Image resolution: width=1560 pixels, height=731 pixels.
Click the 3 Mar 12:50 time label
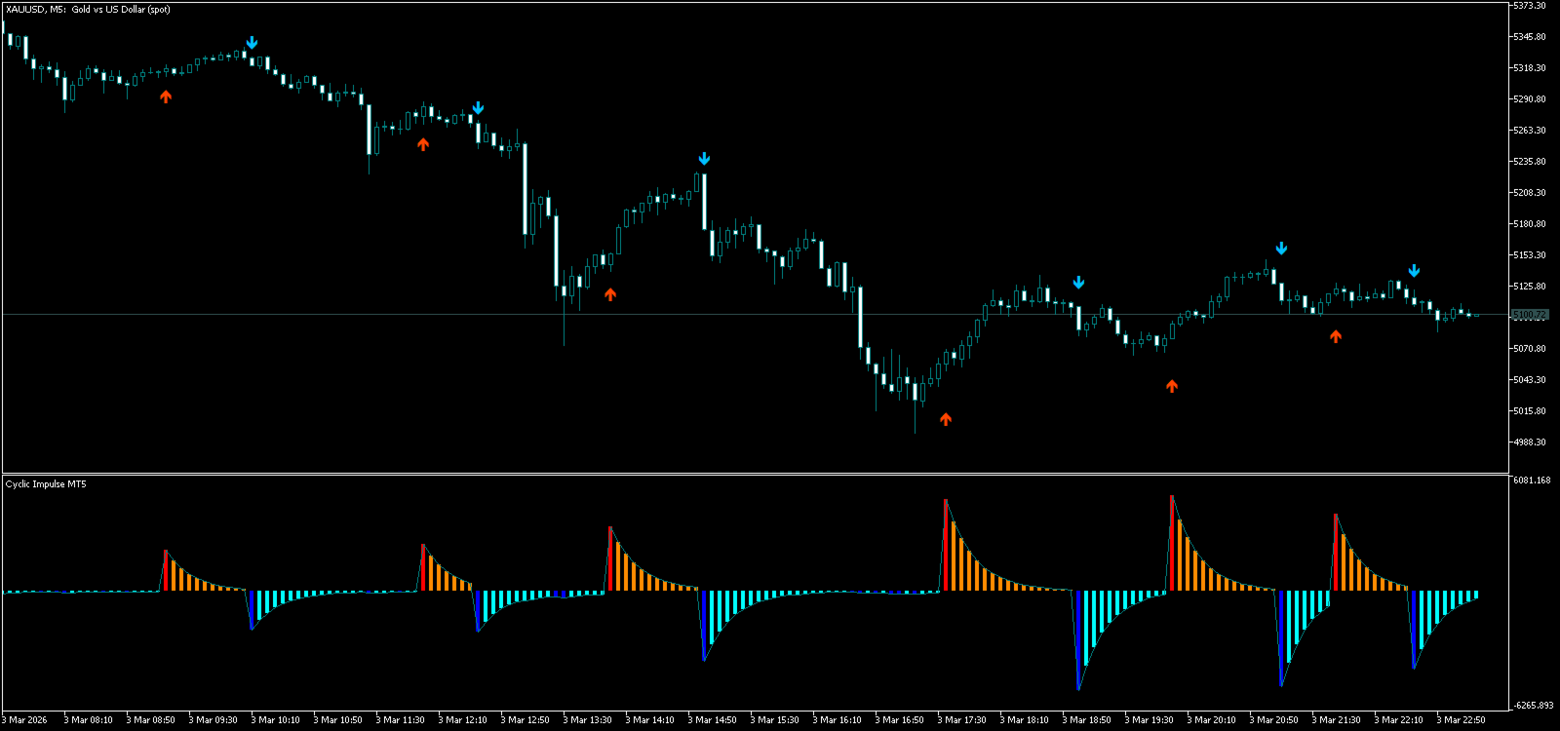click(x=526, y=720)
